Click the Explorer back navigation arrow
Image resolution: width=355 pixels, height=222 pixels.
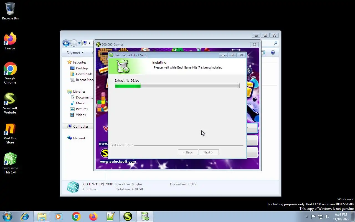pyautogui.click(x=66, y=43)
